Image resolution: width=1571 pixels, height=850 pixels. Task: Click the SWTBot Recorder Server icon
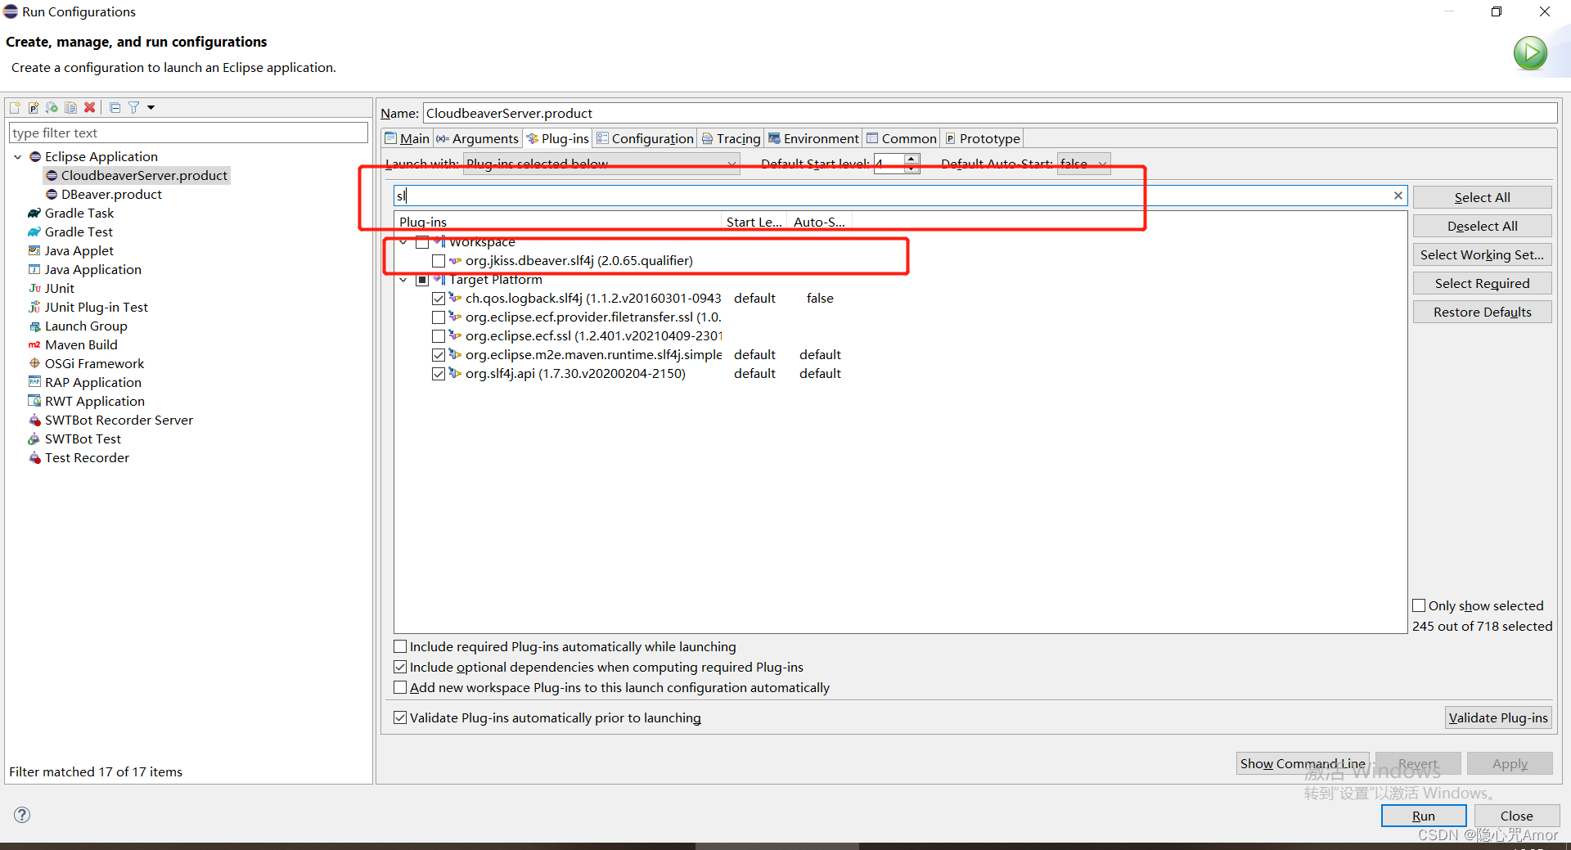click(x=34, y=420)
